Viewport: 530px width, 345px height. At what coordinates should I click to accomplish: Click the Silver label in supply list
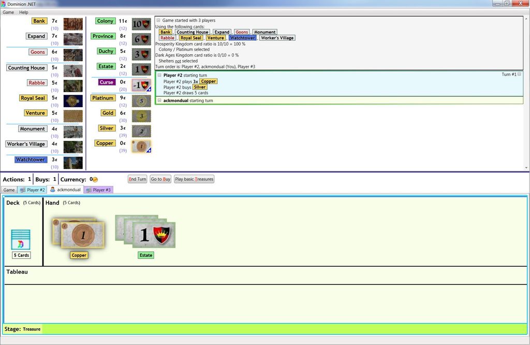pos(107,128)
